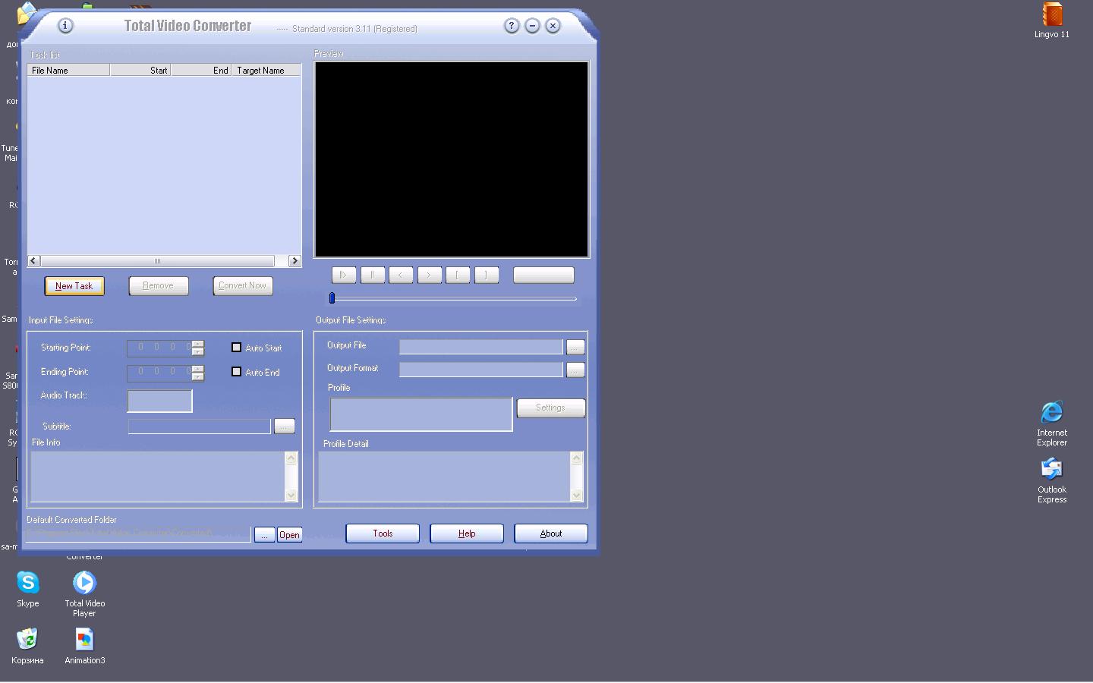1093x683 pixels.
Task: Create a New Task
Action: (x=74, y=286)
